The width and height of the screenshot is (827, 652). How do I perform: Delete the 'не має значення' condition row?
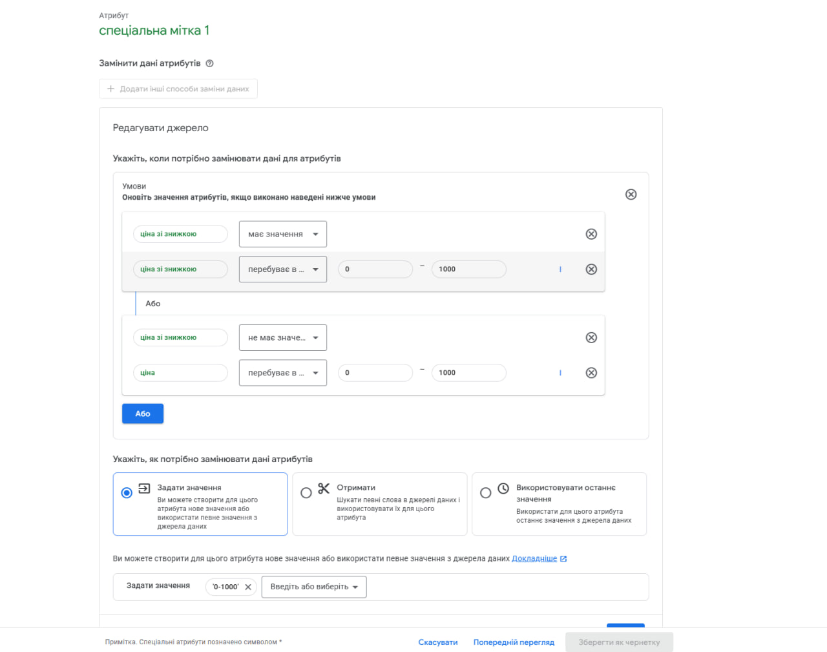[591, 337]
